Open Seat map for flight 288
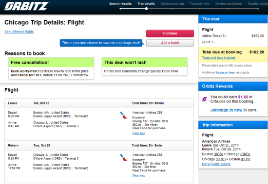The image size is (268, 184). [138, 175]
